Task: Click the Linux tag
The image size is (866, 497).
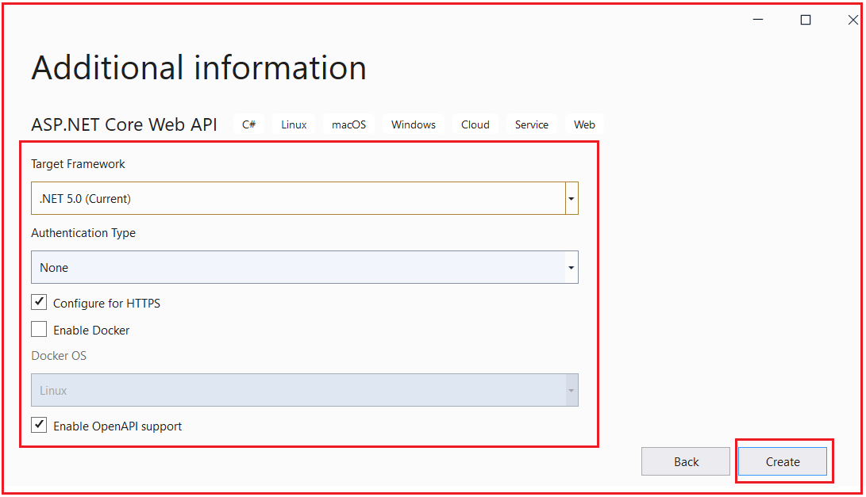Action: tap(294, 124)
